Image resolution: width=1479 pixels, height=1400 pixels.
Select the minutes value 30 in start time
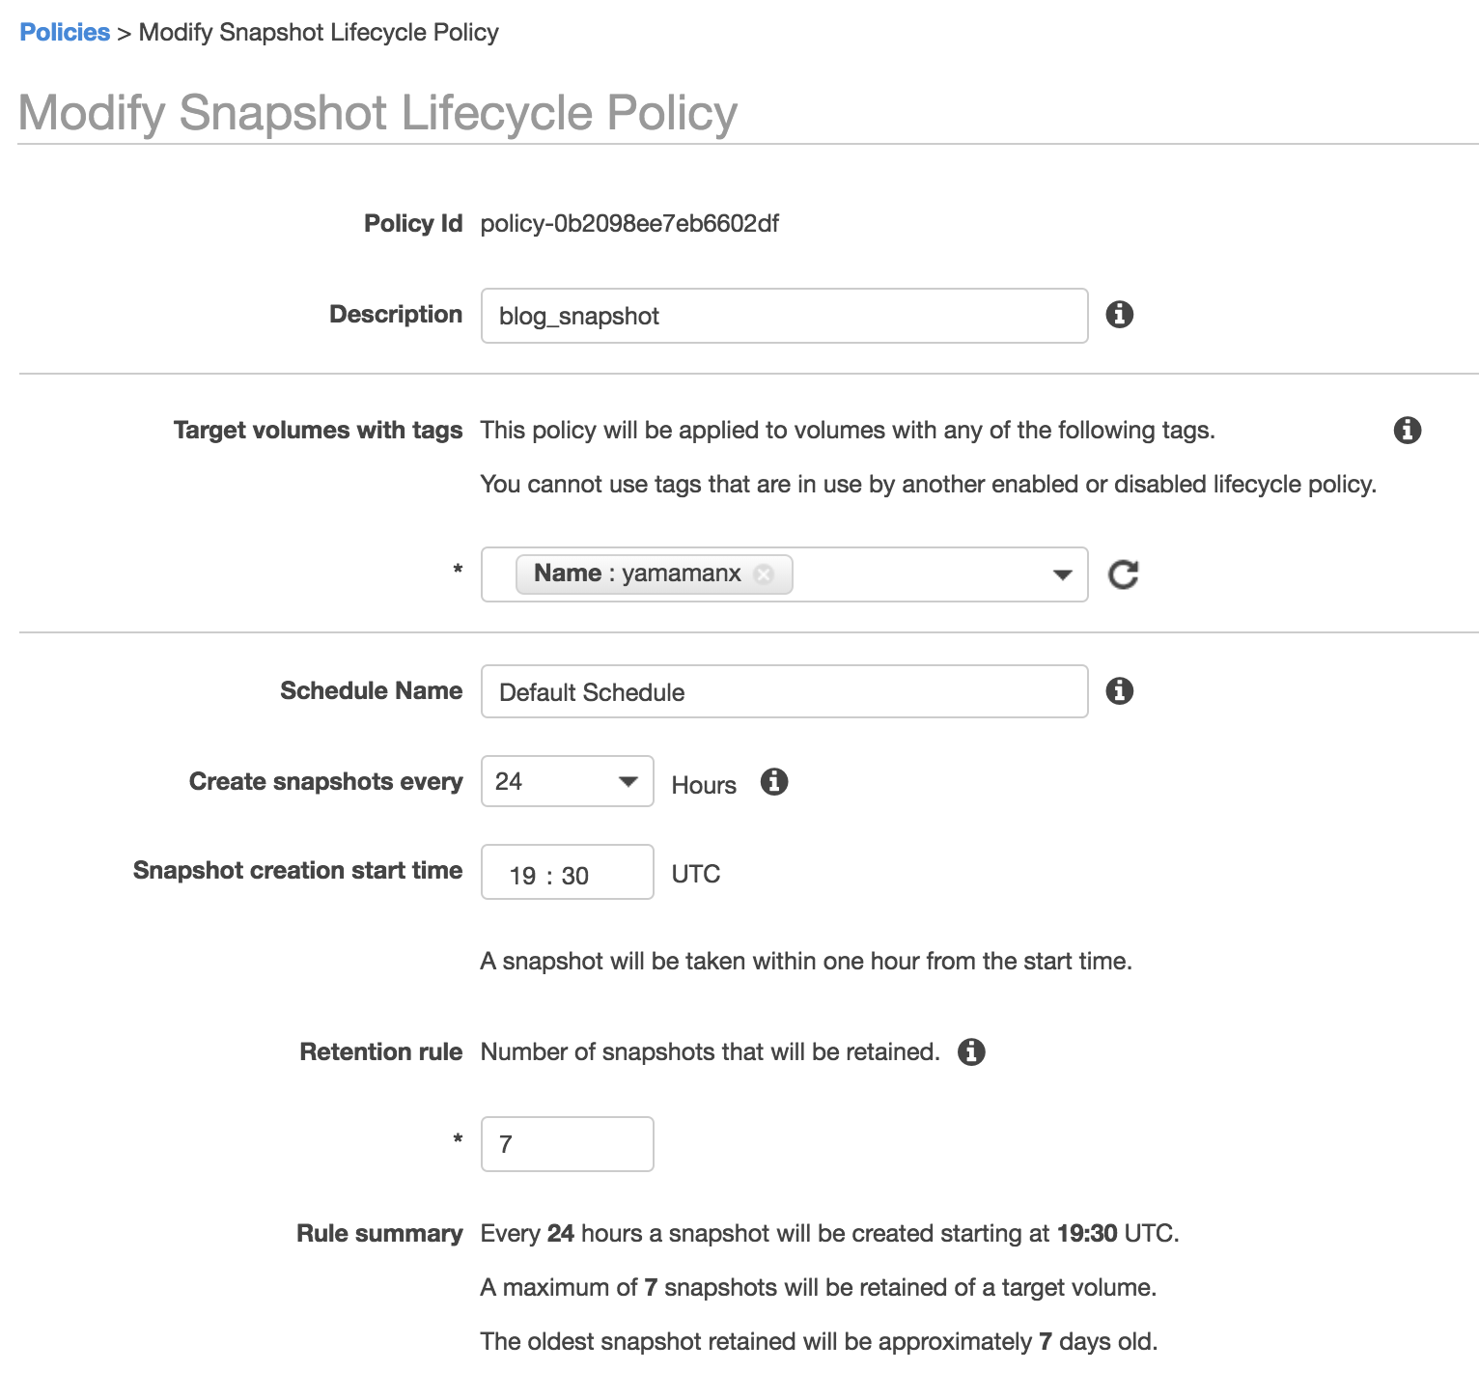(x=575, y=876)
